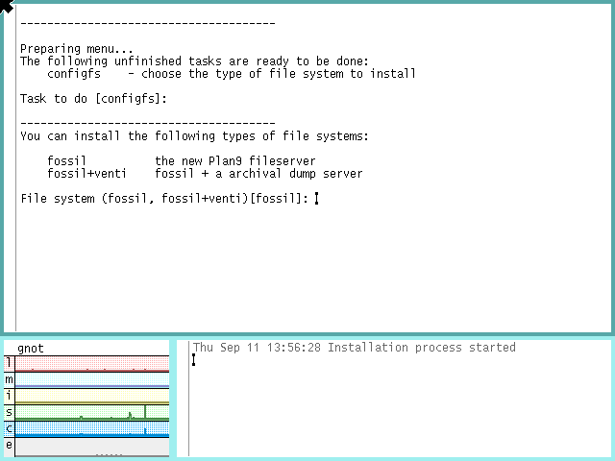Click the 'e' ethernet graph label
The width and height of the screenshot is (615, 461).
(10, 445)
